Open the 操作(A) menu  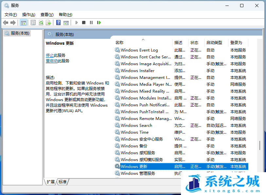[x=29, y=15]
